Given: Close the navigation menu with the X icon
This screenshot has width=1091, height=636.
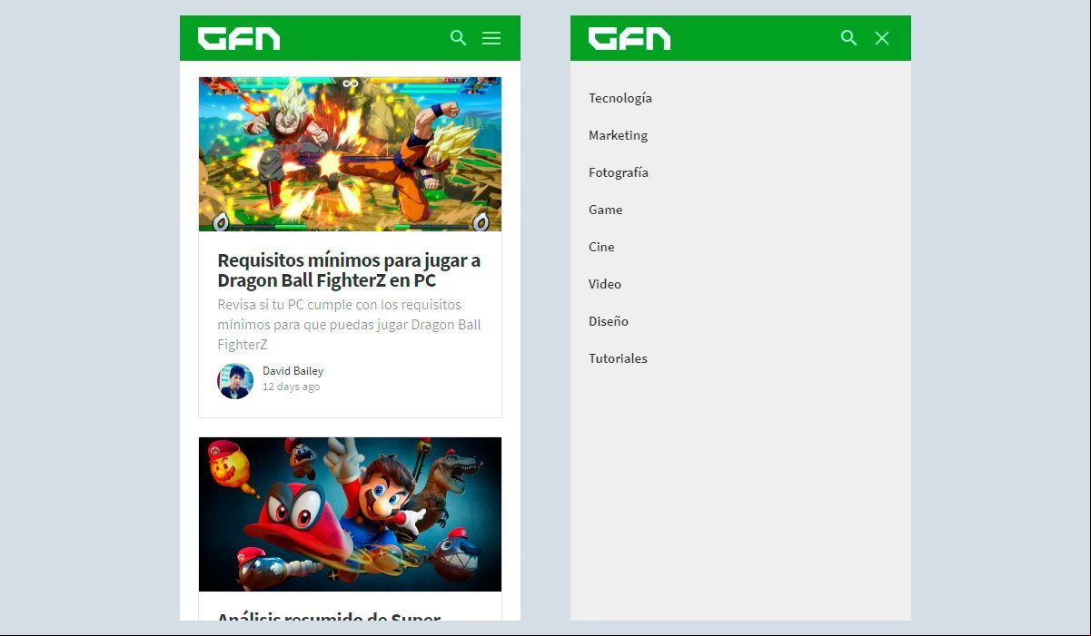Looking at the screenshot, I should tap(882, 38).
